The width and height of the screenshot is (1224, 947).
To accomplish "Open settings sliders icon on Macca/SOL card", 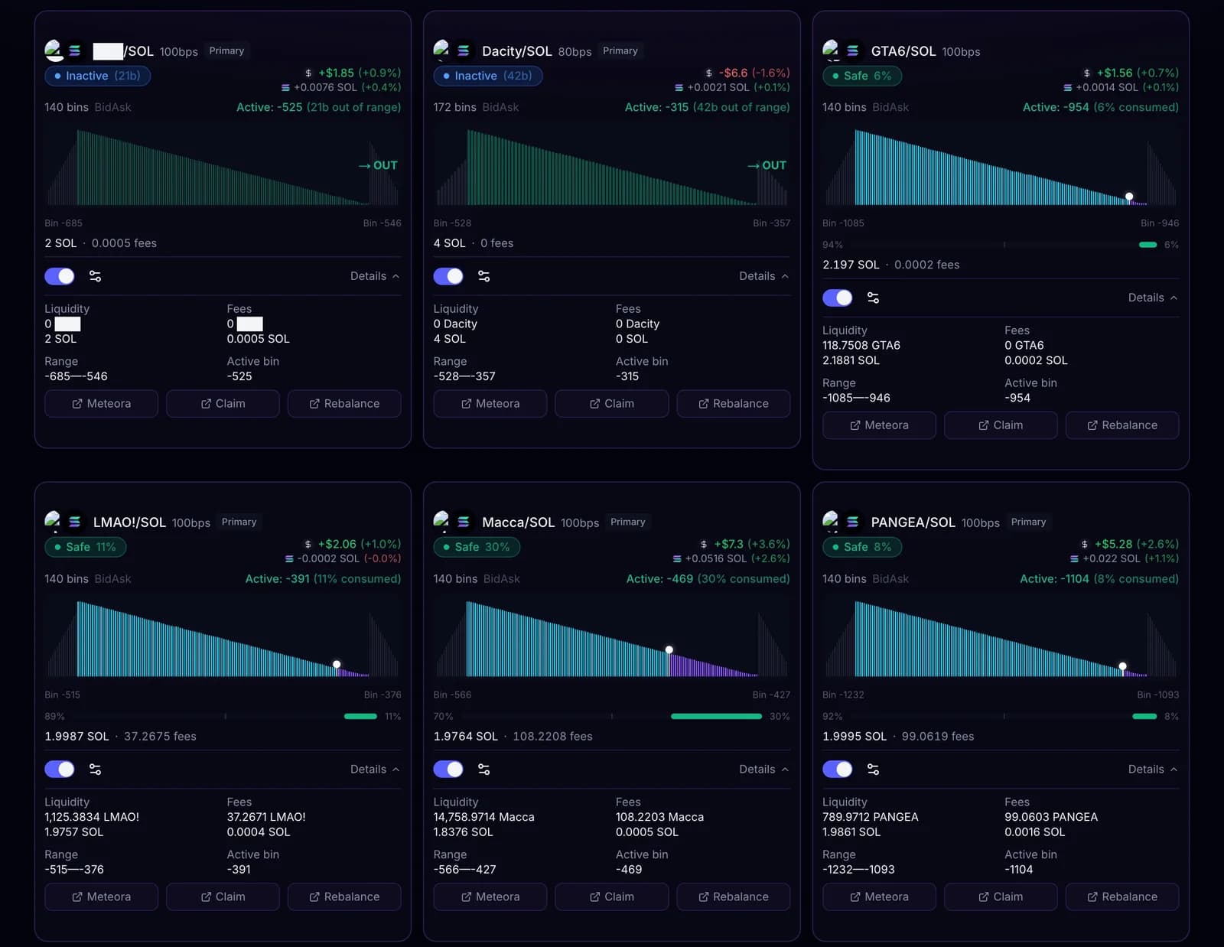I will coord(483,770).
